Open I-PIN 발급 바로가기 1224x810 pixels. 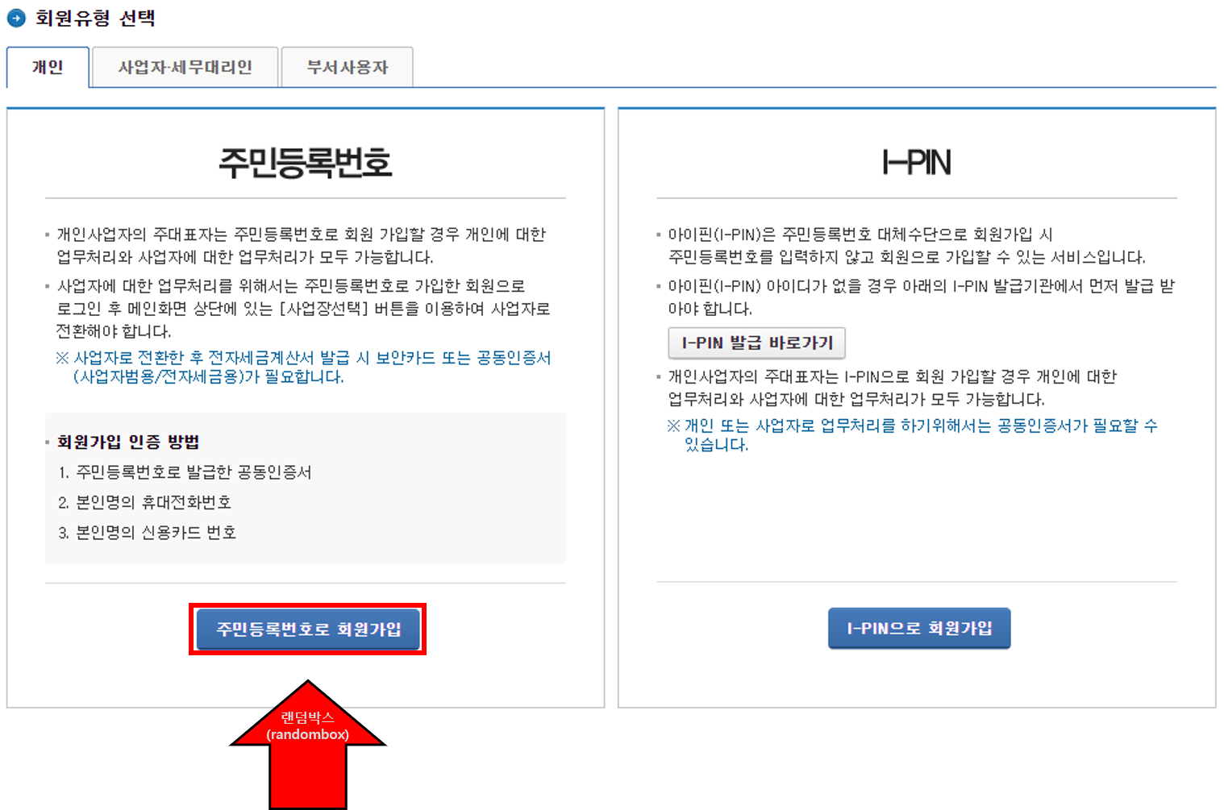click(756, 342)
